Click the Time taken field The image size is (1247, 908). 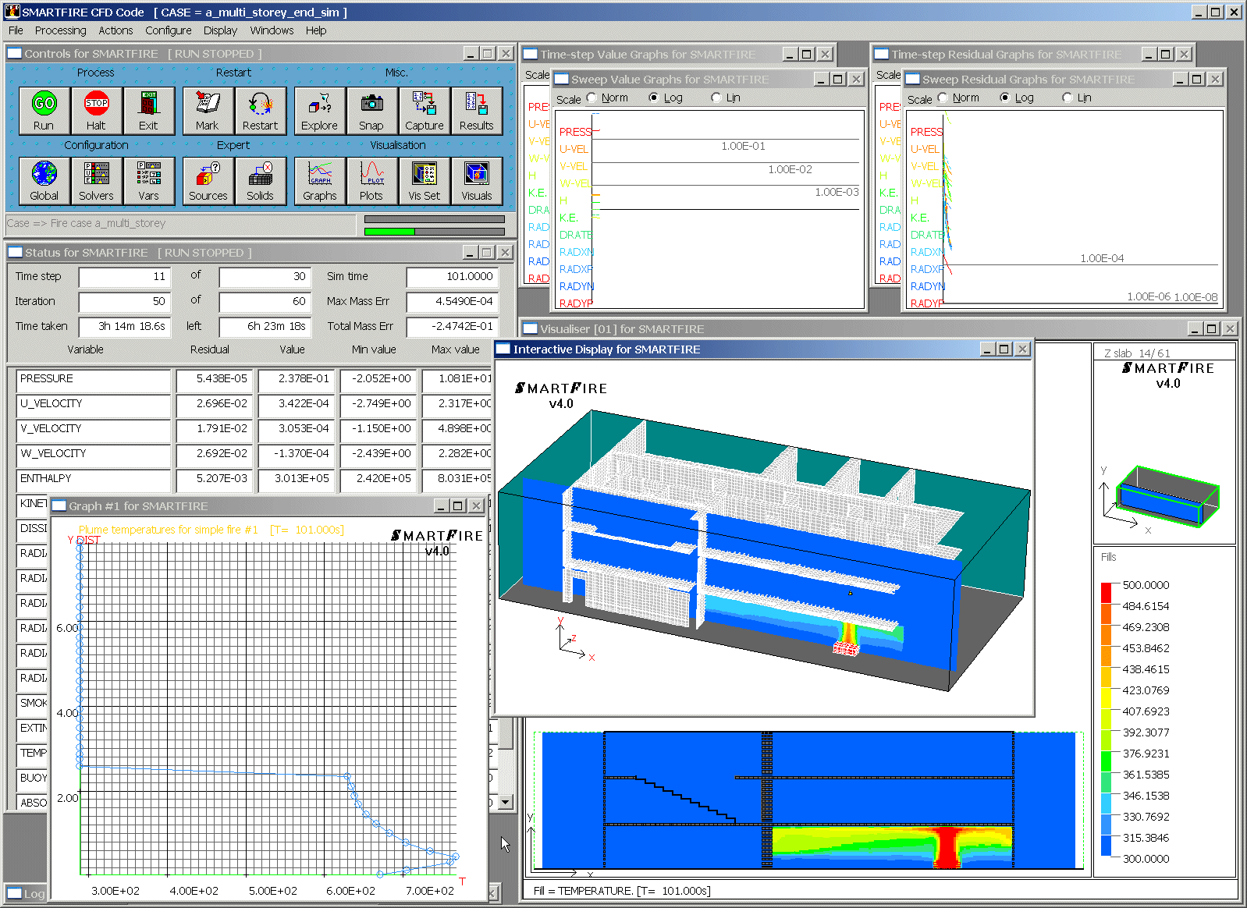124,327
